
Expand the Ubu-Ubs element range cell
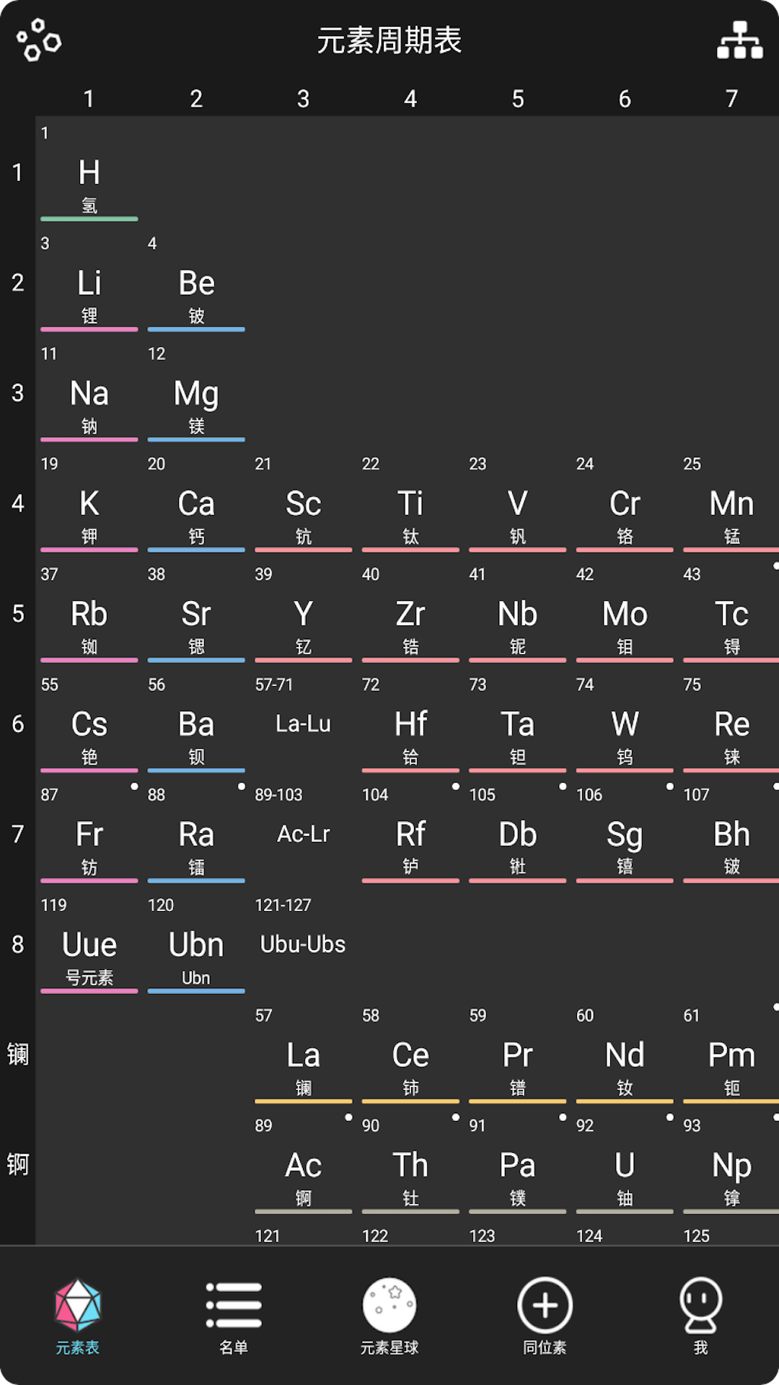[303, 944]
